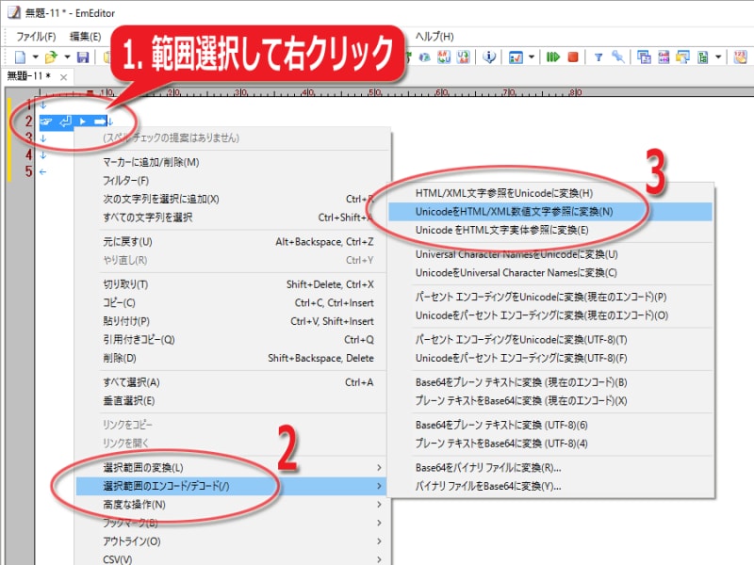Click the red stop macro icon
Image resolution: width=754 pixels, height=565 pixels.
click(x=573, y=57)
